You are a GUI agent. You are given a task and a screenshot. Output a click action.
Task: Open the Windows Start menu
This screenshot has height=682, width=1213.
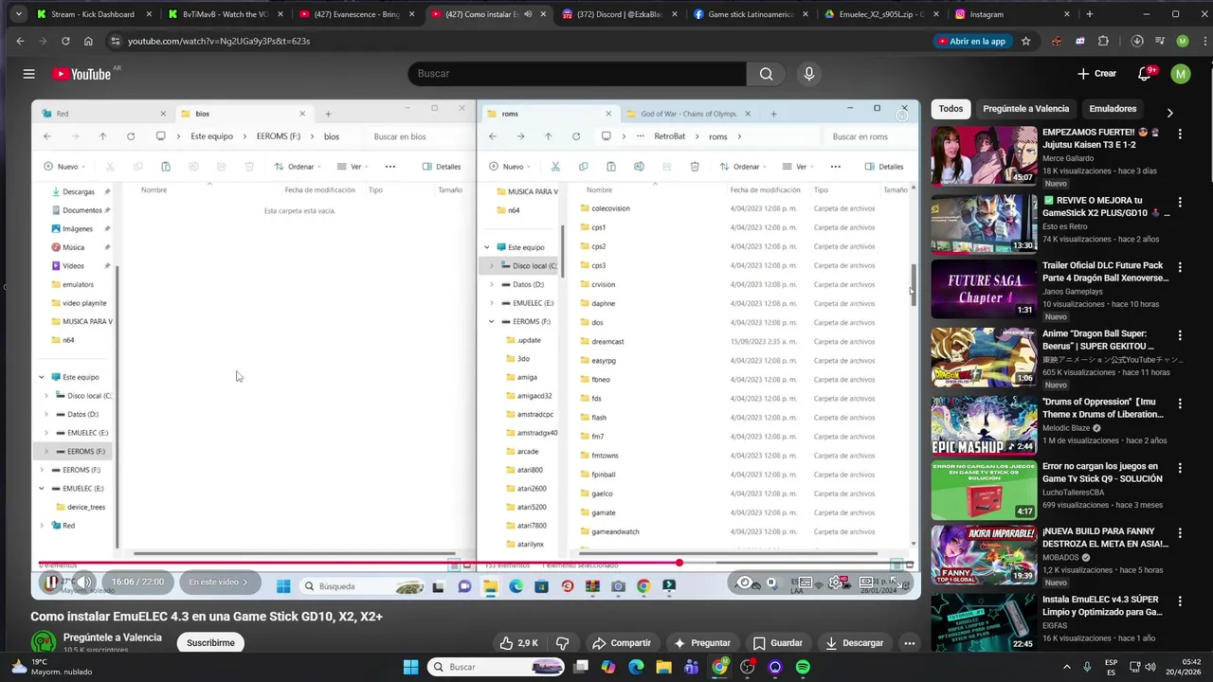410,667
